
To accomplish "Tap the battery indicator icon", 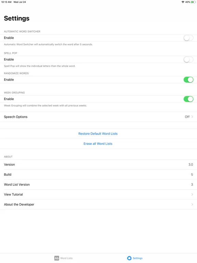I will tap(193, 2).
